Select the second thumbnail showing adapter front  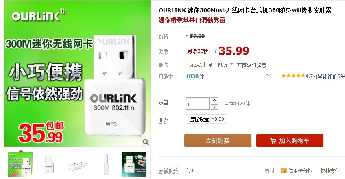[x=49, y=164]
